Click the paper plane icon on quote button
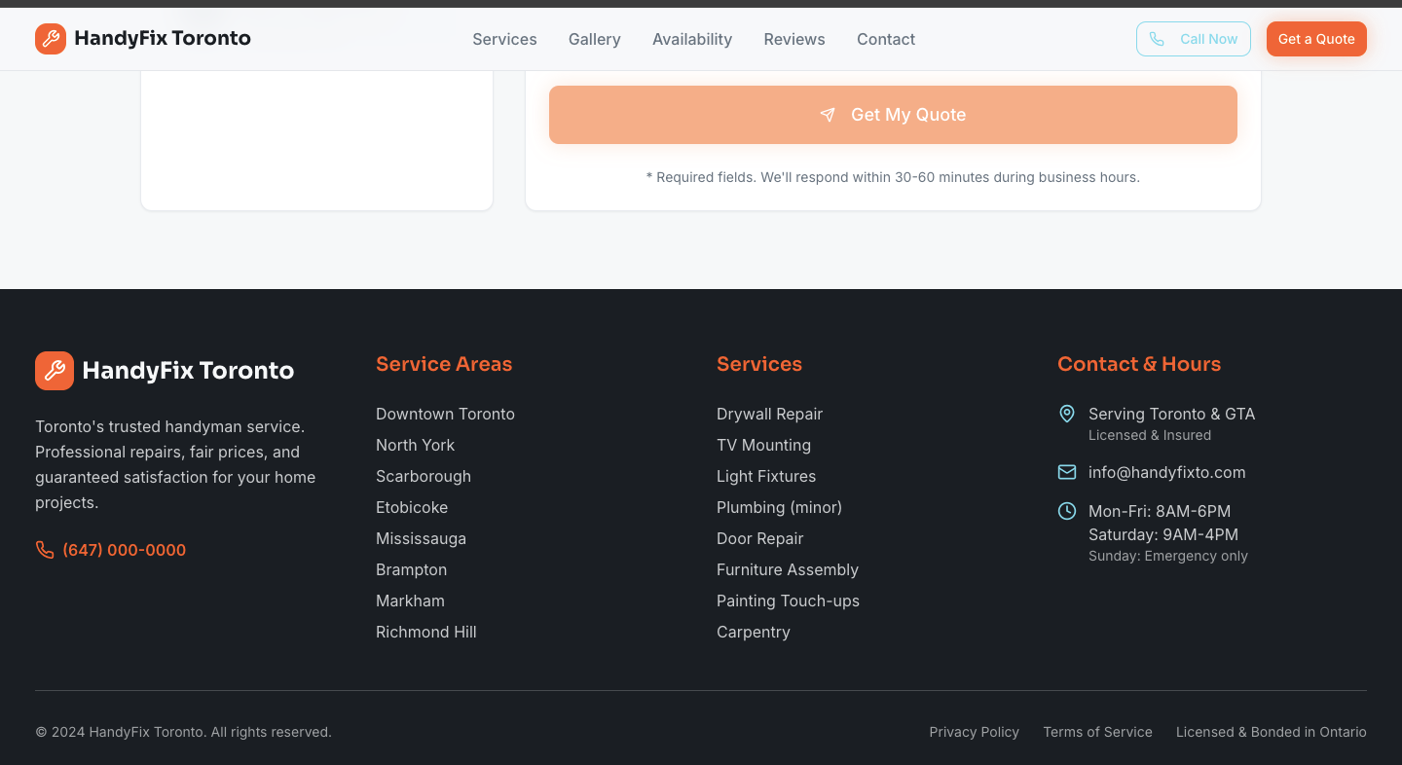This screenshot has width=1402, height=765. pos(828,115)
